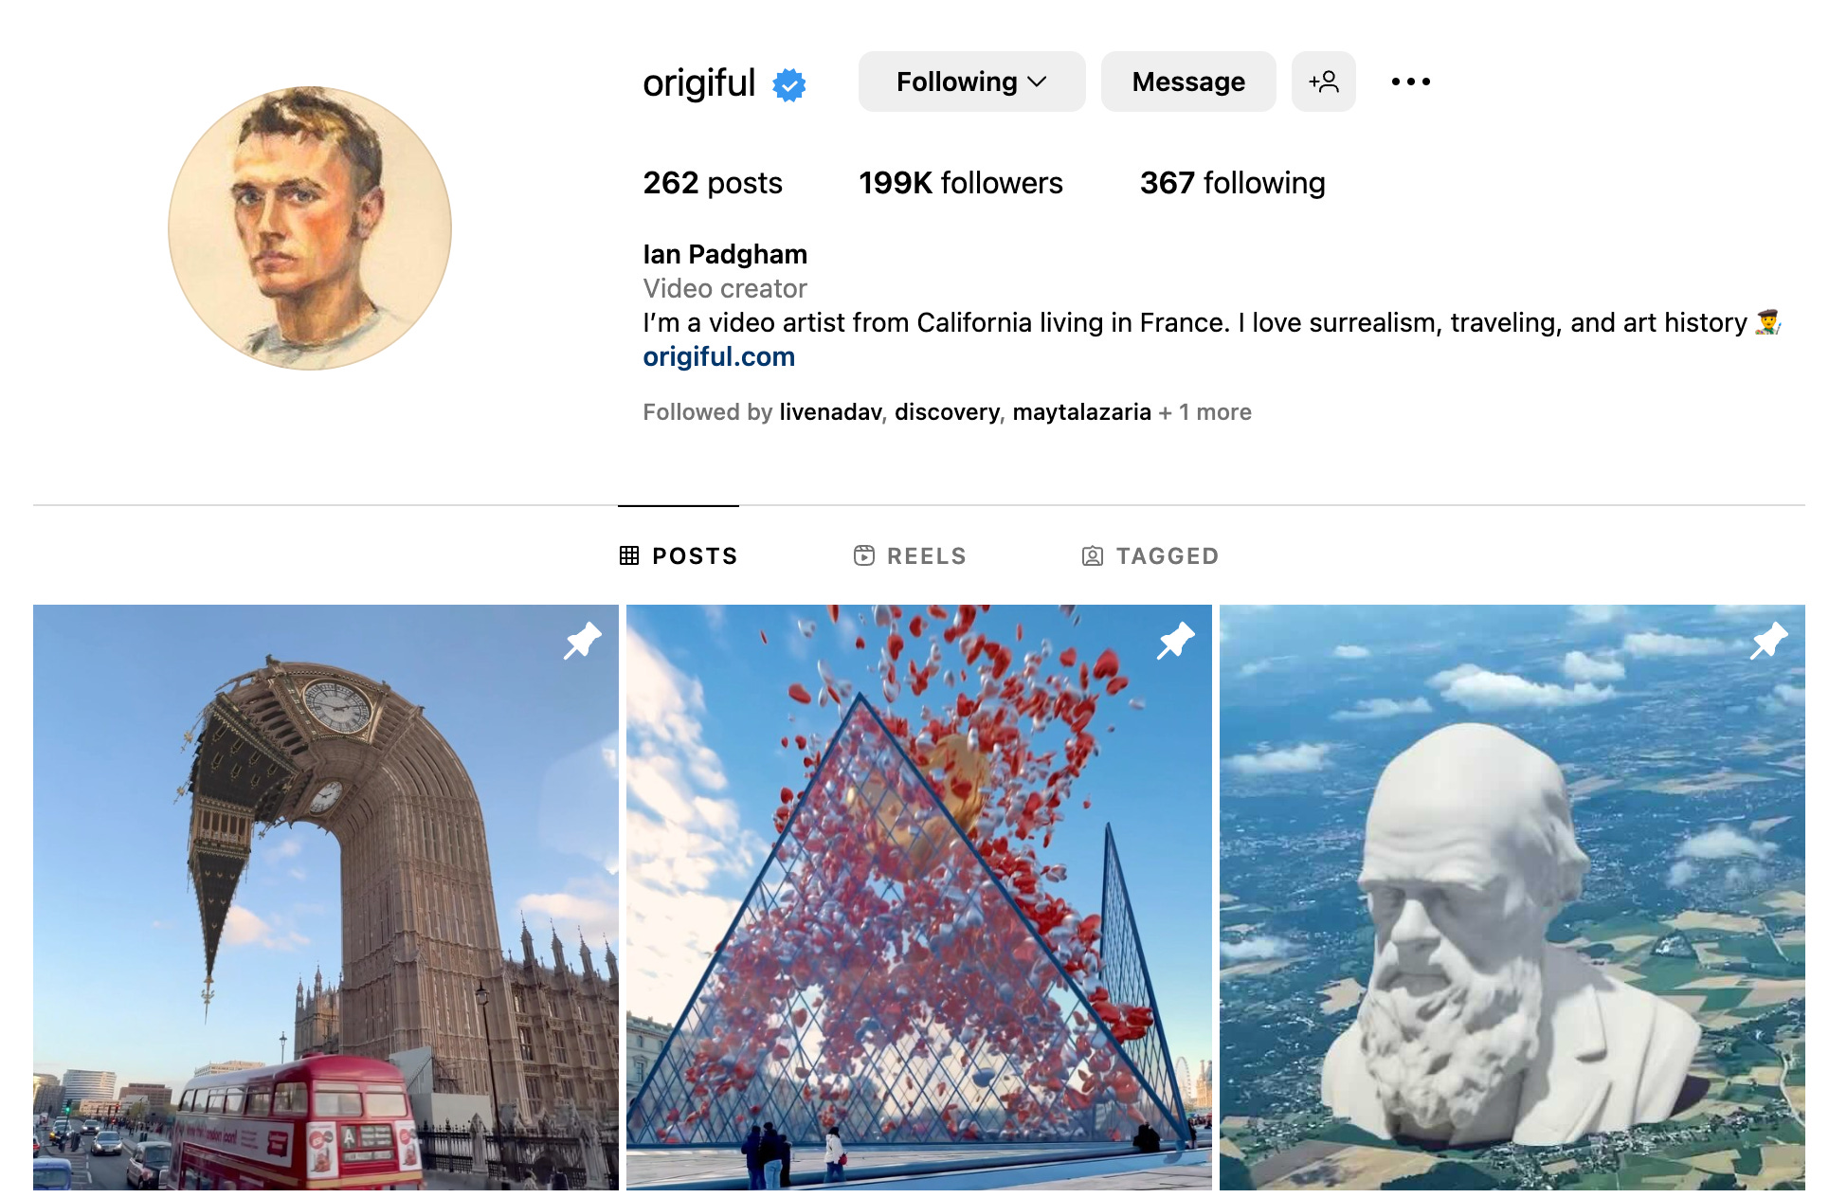Screen dimensions: 1829x1198
Task: Open the three-dot options menu
Action: [x=1410, y=82]
